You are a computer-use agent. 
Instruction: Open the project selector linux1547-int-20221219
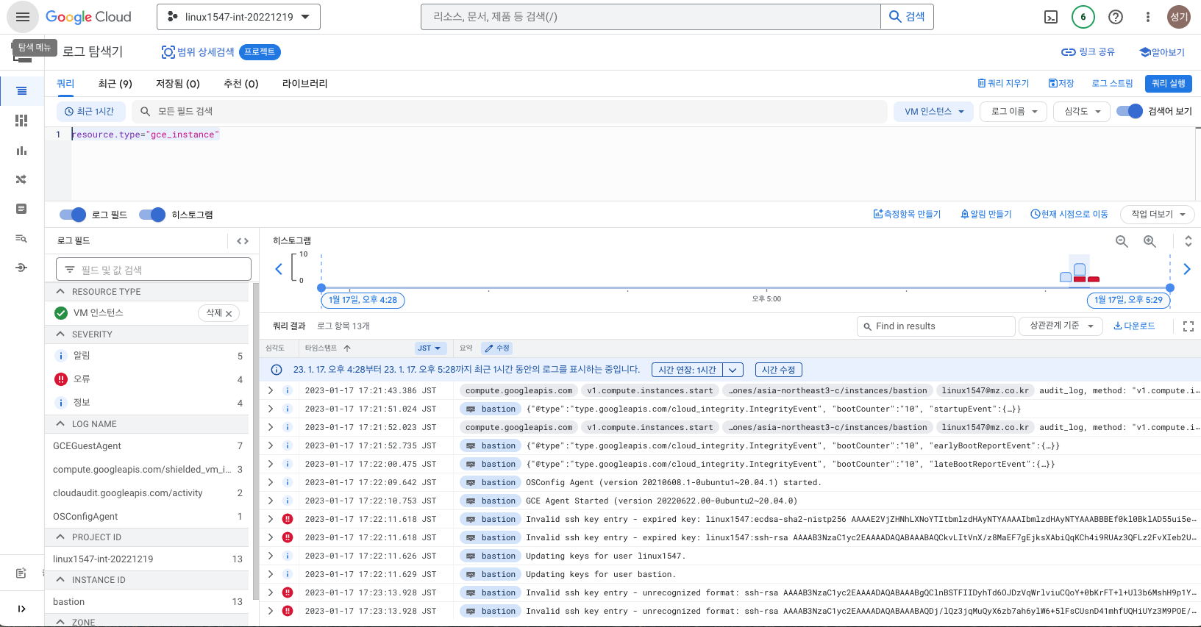pos(238,17)
